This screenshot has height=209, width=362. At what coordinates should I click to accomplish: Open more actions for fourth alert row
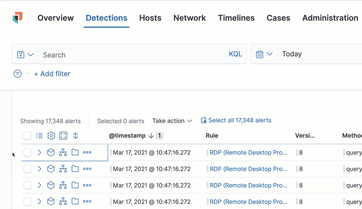[x=87, y=202]
